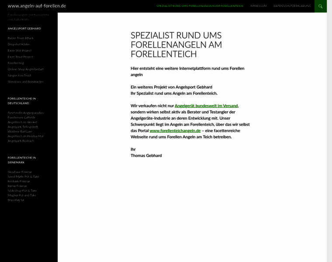Open Dropshot Köder sidebar link
Image resolution: width=332 pixels, height=262 pixels.
19,44
